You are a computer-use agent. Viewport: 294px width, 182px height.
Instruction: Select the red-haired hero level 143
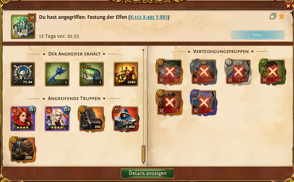click(x=23, y=119)
